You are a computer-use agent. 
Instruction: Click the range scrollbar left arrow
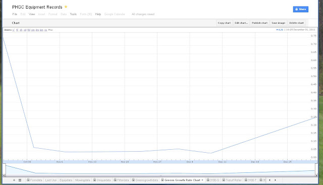click(x=4, y=175)
